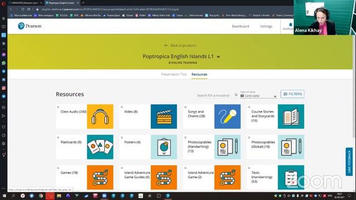Select the Resources tab
356x200 pixels.
click(x=199, y=74)
